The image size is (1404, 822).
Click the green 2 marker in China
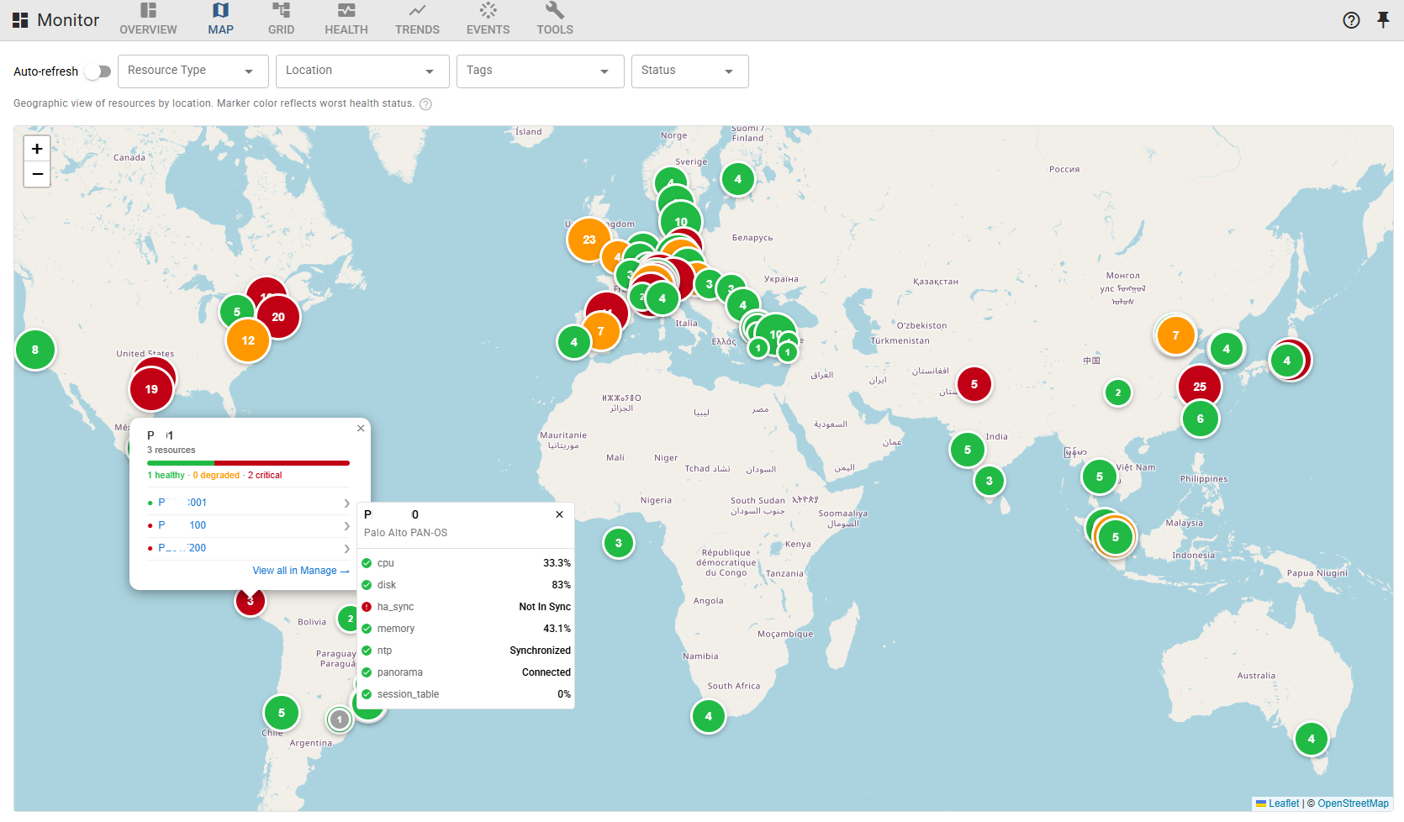pos(1118,393)
